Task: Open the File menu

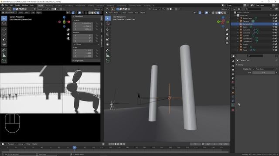Action: [x=7, y=5]
